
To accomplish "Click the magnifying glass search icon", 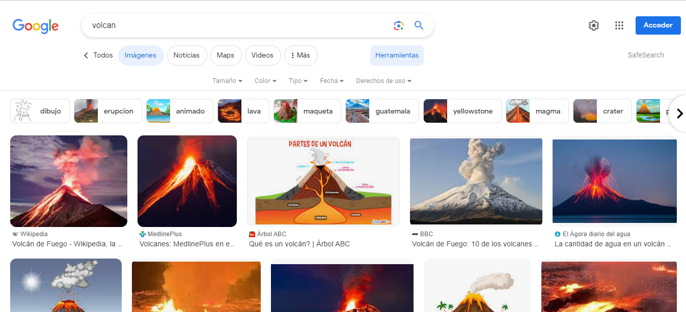I will click(x=419, y=25).
